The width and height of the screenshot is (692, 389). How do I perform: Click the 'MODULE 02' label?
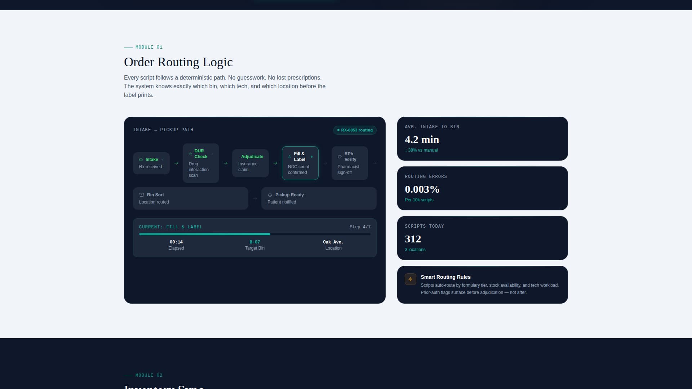click(149, 375)
